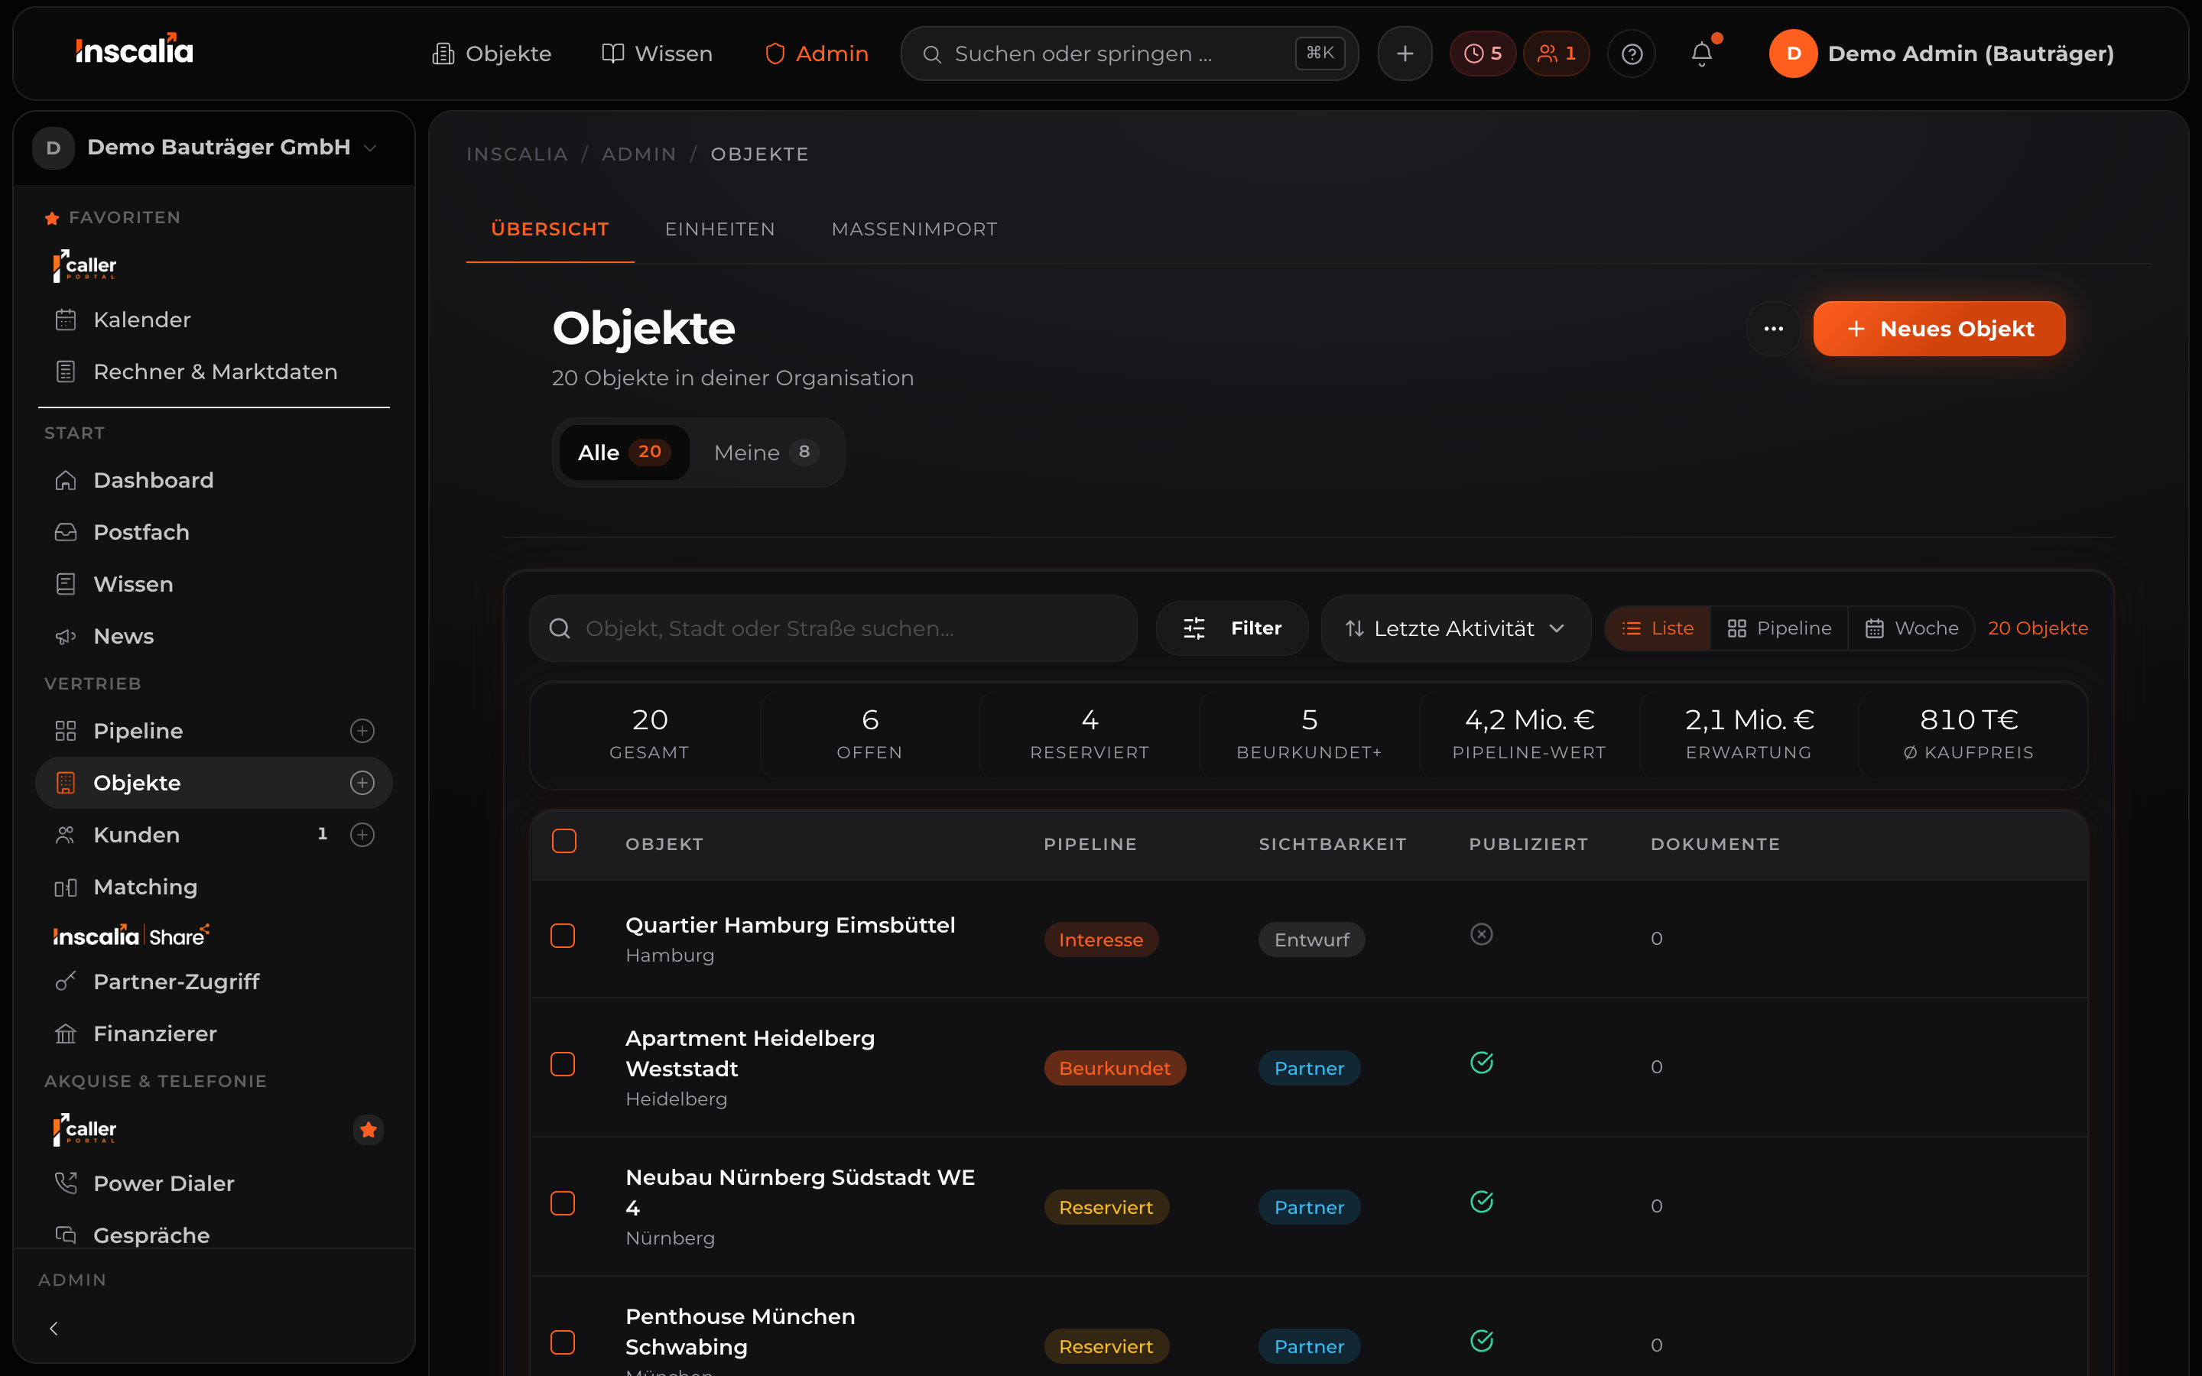Click the favorite star next to caller portal
This screenshot has height=1376, width=2202.
369,1129
